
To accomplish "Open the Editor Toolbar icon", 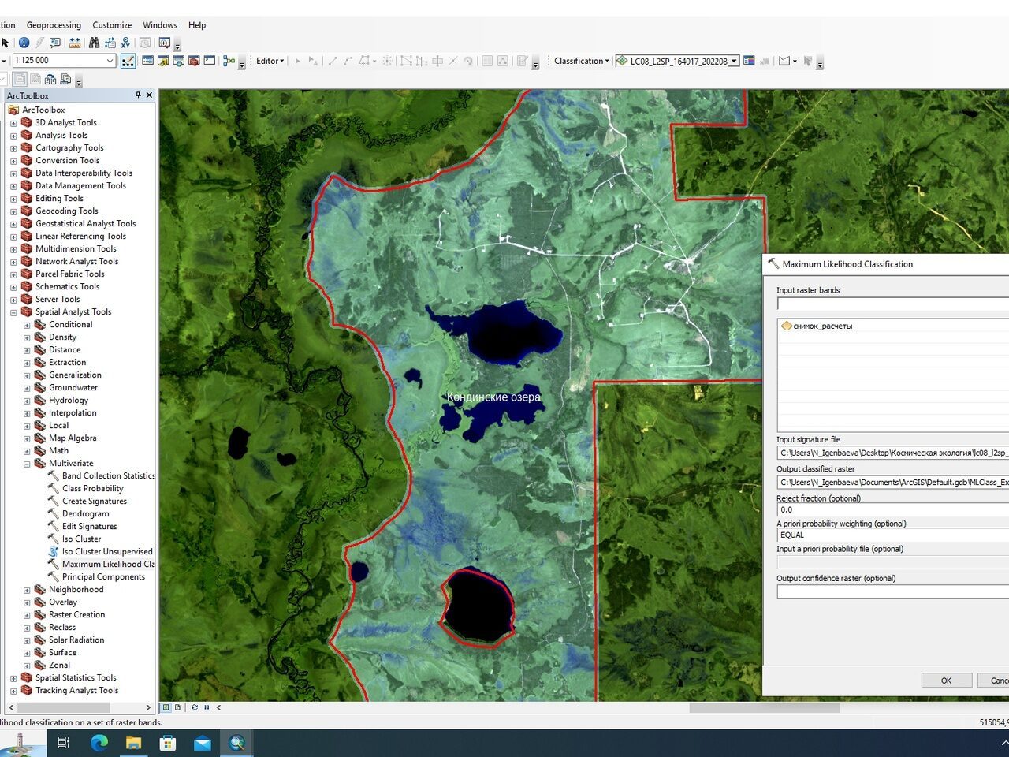I will (x=128, y=61).
